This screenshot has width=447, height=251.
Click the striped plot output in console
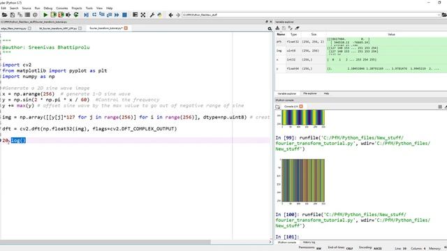click(x=303, y=180)
